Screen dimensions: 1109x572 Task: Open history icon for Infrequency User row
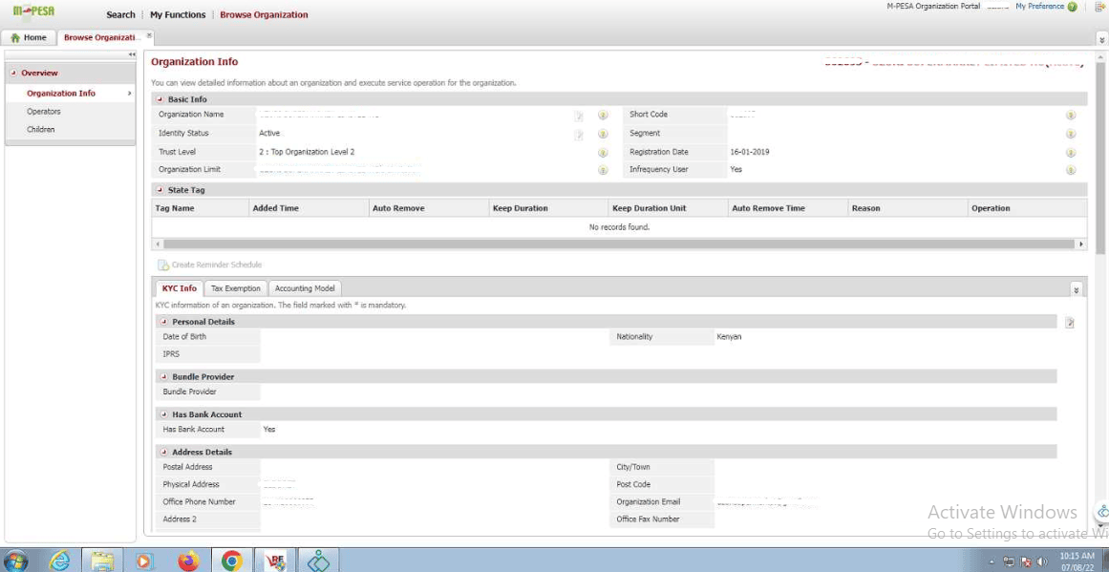[1071, 170]
